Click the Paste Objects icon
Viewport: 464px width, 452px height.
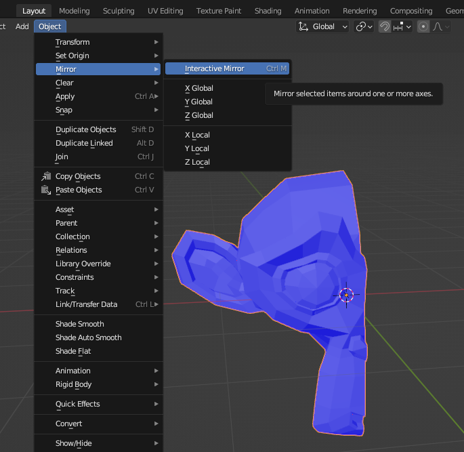tap(46, 190)
